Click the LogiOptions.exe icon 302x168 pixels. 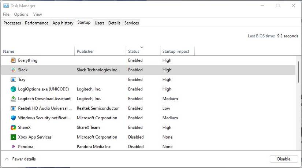[13, 89]
